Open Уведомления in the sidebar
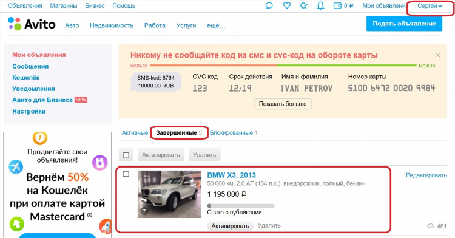The width and height of the screenshot is (455, 238). tap(33, 89)
